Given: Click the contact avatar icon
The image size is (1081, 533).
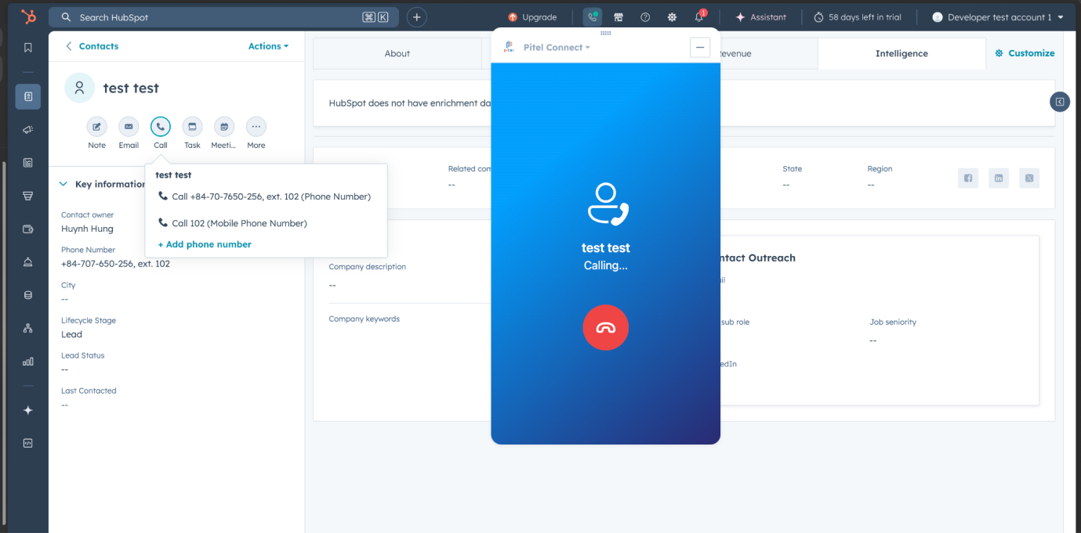Looking at the screenshot, I should tap(79, 88).
